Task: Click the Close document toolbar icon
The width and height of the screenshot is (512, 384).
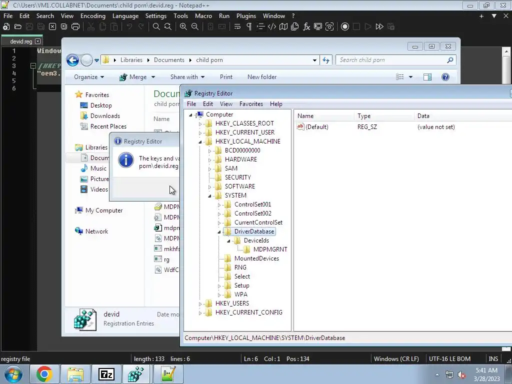Action: (x=52, y=27)
